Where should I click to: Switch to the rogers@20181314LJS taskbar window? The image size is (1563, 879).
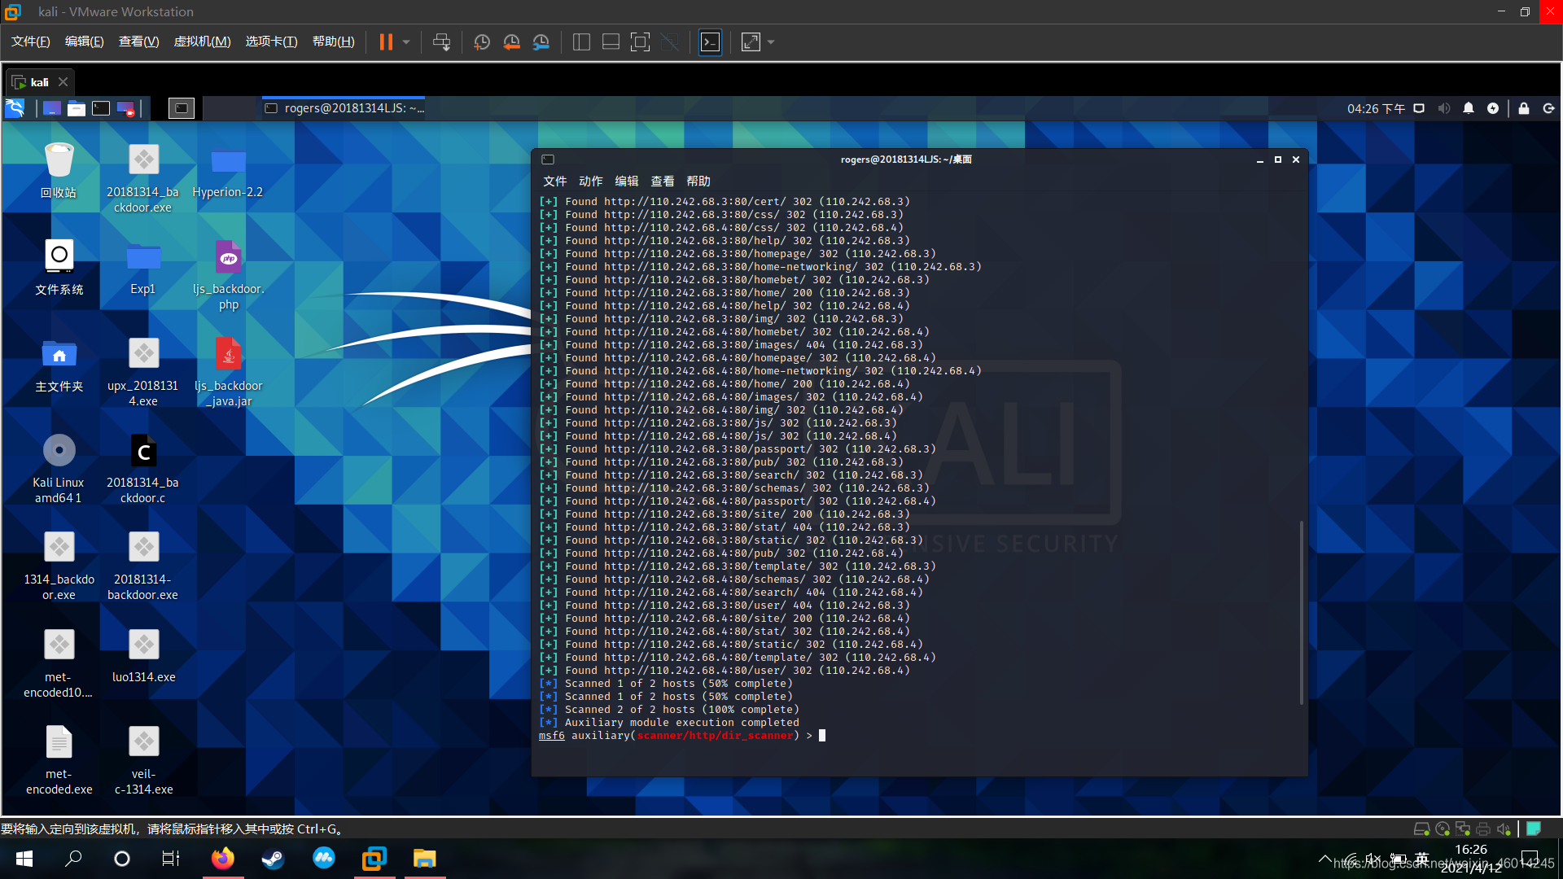click(344, 108)
